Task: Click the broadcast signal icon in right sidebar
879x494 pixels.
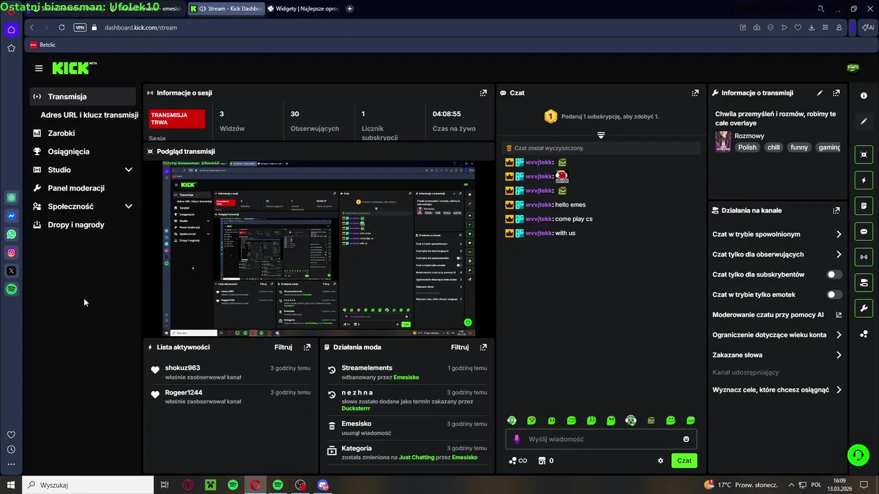Action: (x=864, y=257)
